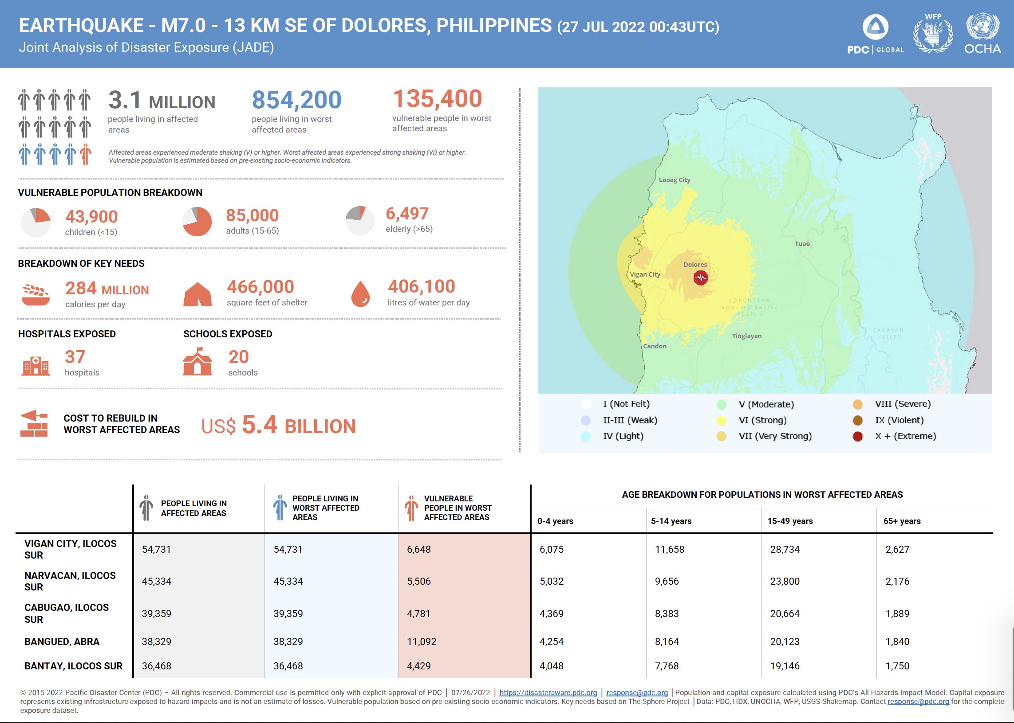Click the children (<15) pie chart
The width and height of the screenshot is (1014, 723).
[x=36, y=222]
